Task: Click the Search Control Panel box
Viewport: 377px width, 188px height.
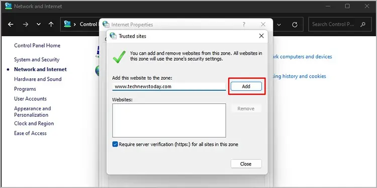Action: (x=340, y=24)
